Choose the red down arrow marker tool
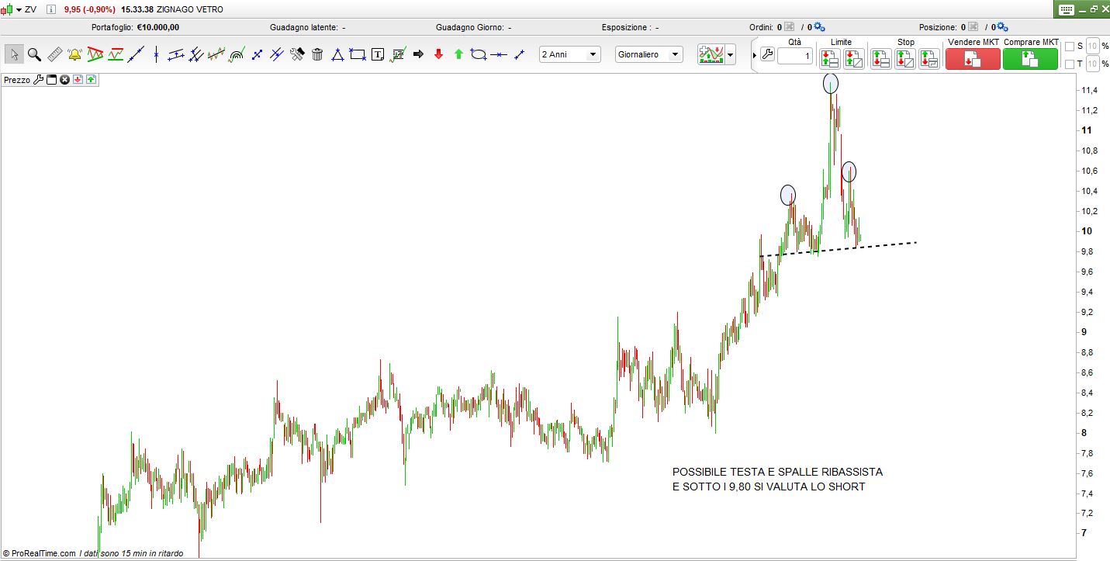Screen dimensions: 1110x561 pos(438,54)
